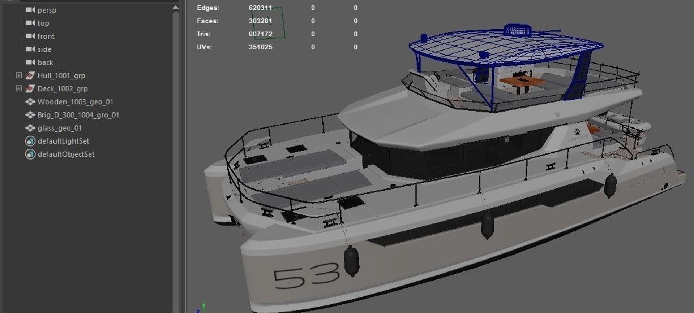Click the UVs label in heads-up display
694x313 pixels.
204,47
